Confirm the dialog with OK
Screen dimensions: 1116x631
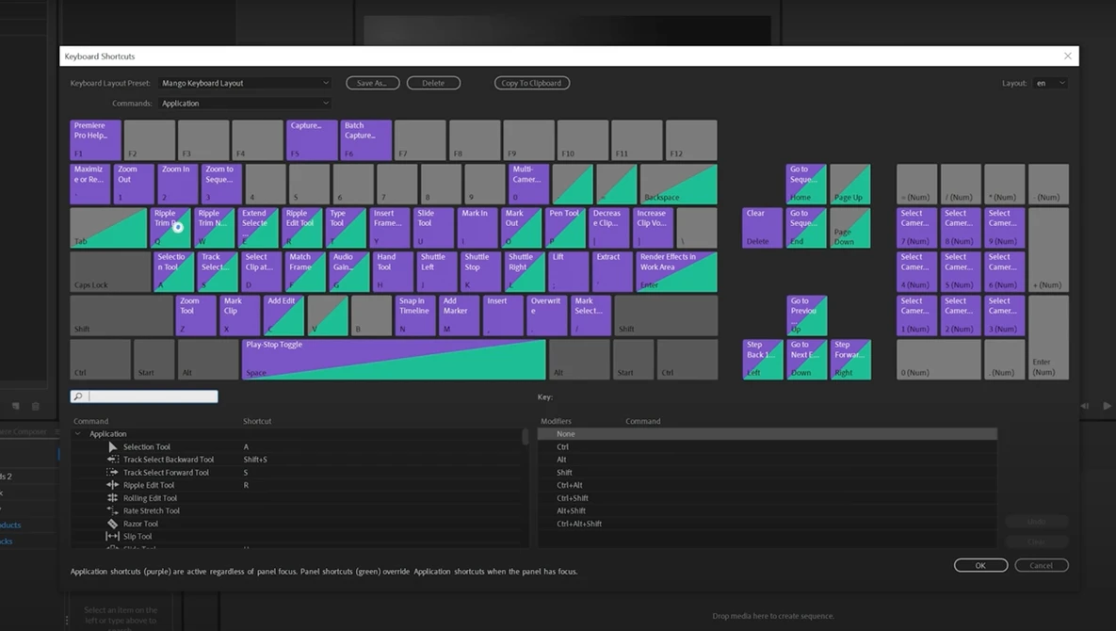[980, 566]
